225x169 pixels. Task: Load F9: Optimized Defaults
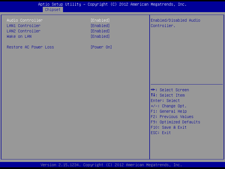(x=175, y=122)
